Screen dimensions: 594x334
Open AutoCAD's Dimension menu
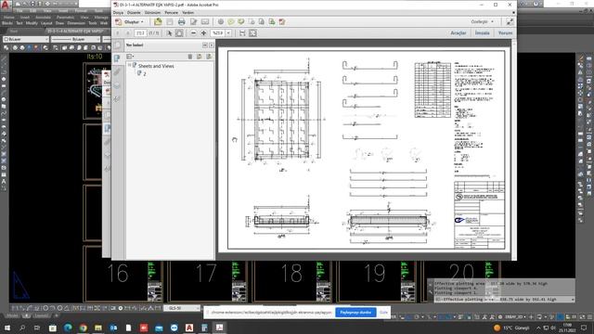(x=76, y=23)
